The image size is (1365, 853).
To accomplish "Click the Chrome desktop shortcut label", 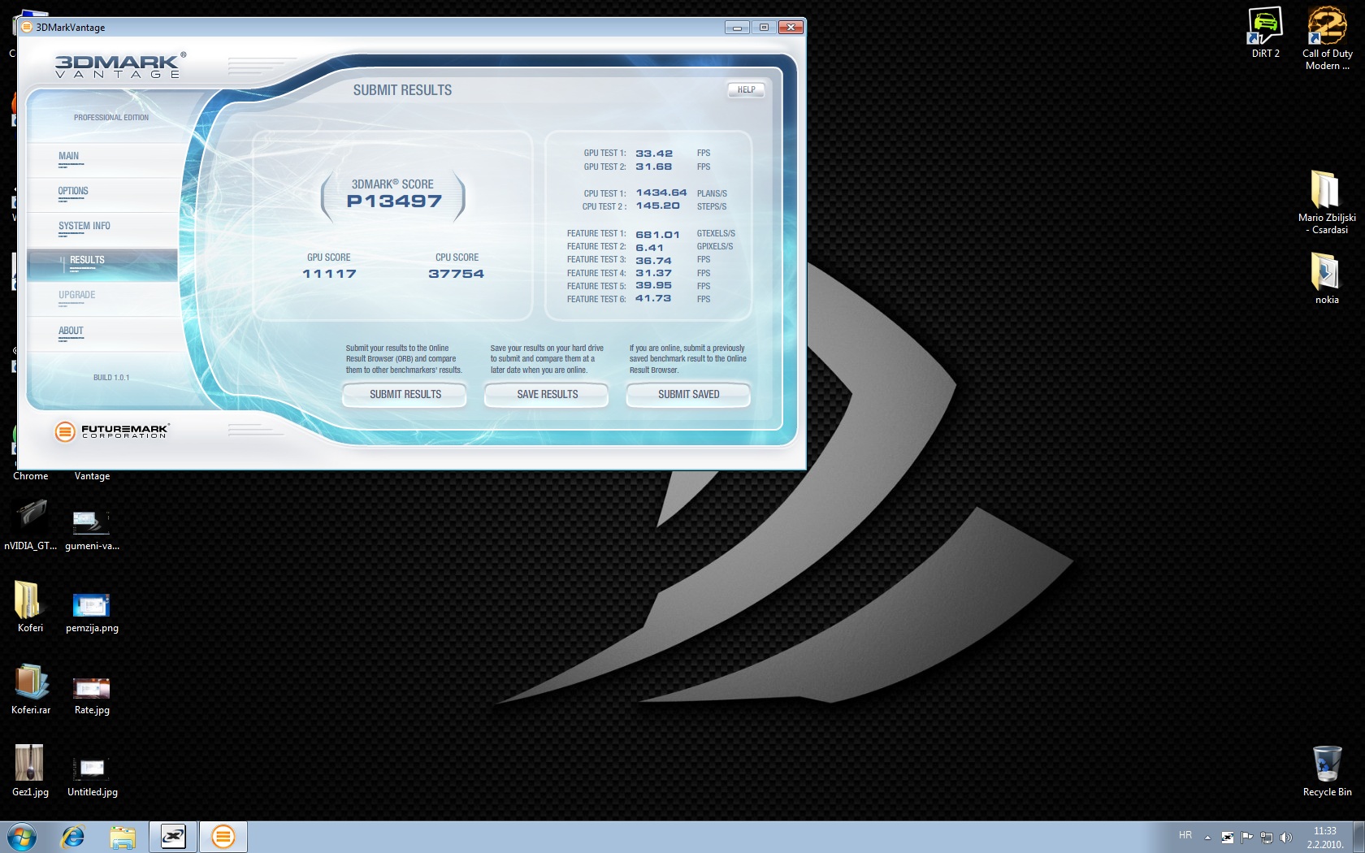I will click(31, 476).
